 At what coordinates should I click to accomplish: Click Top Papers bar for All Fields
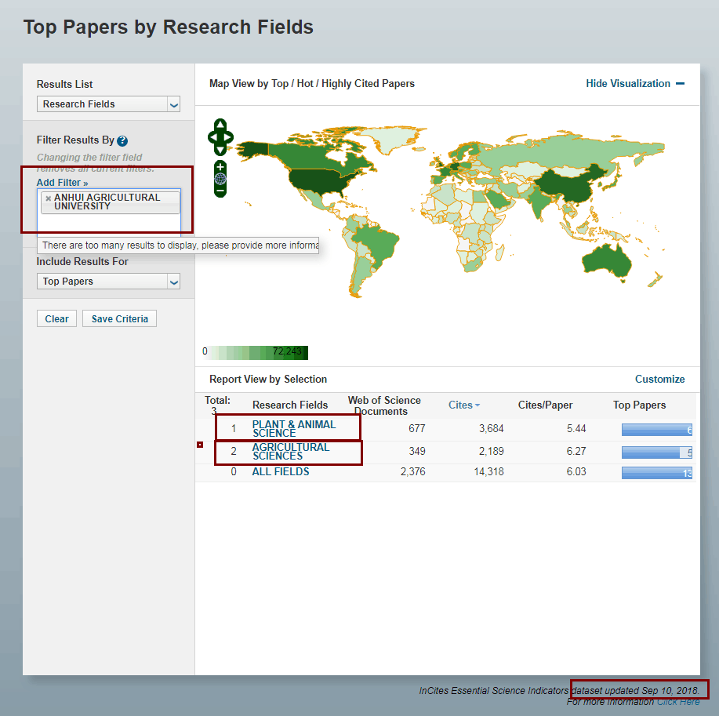[x=656, y=473]
